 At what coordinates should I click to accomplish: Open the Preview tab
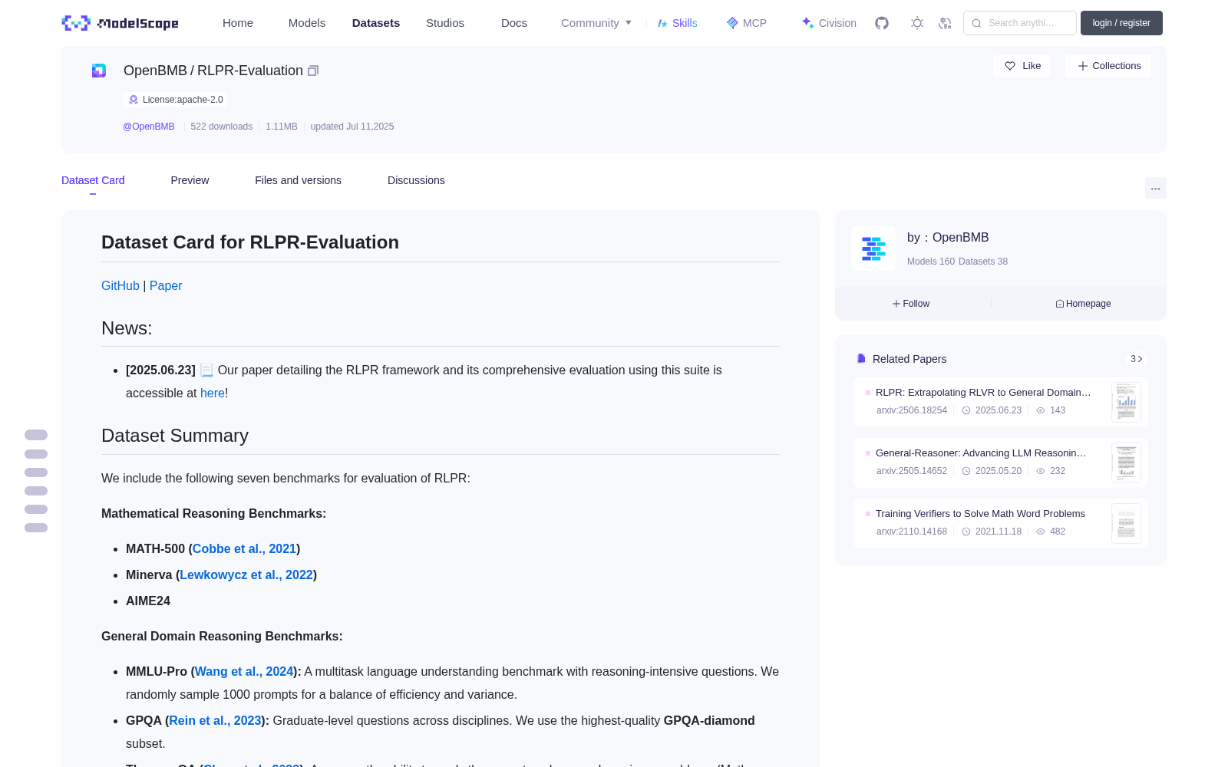(x=190, y=180)
